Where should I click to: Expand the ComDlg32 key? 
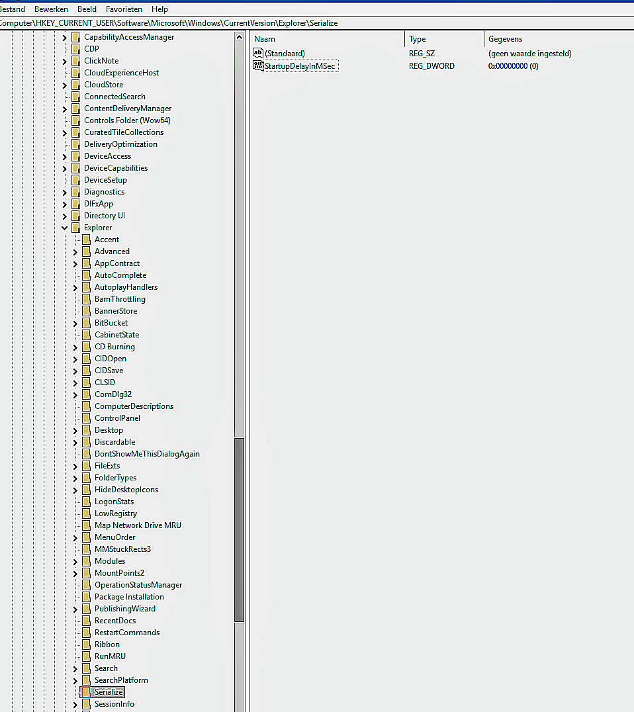[75, 395]
